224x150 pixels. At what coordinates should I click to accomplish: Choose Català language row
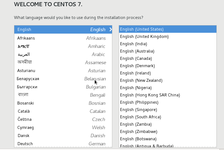tap(63, 111)
